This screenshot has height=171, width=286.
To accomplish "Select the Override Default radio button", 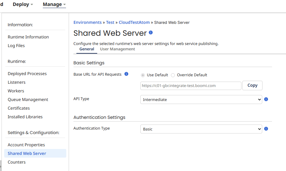I will click(x=173, y=75).
